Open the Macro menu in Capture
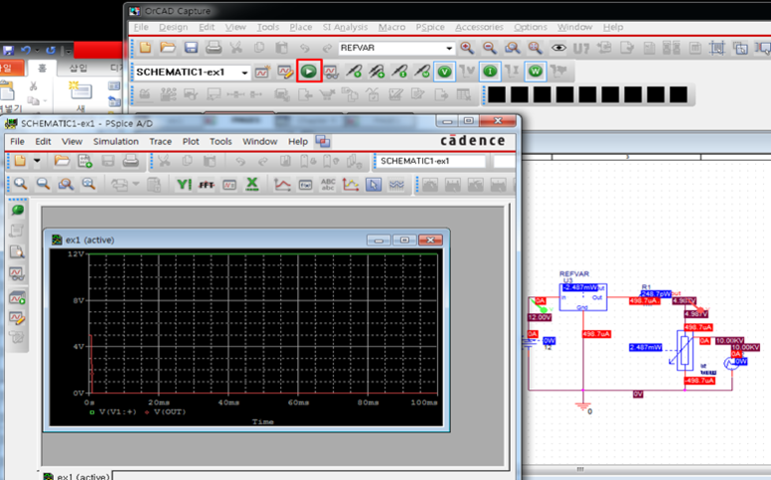Image resolution: width=771 pixels, height=480 pixels. [391, 27]
